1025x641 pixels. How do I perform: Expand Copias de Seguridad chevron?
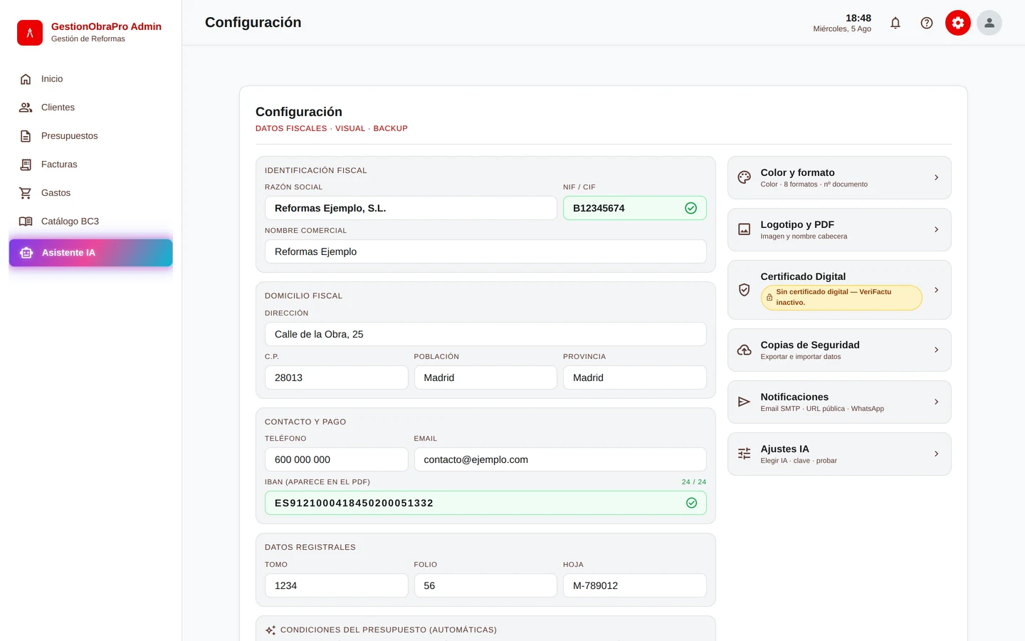[x=937, y=350]
